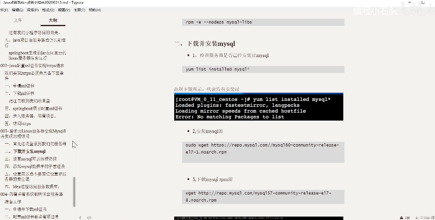Jump to outline item 五，访问https
Viewport: 435px width, 220px height.
pos(18,124)
